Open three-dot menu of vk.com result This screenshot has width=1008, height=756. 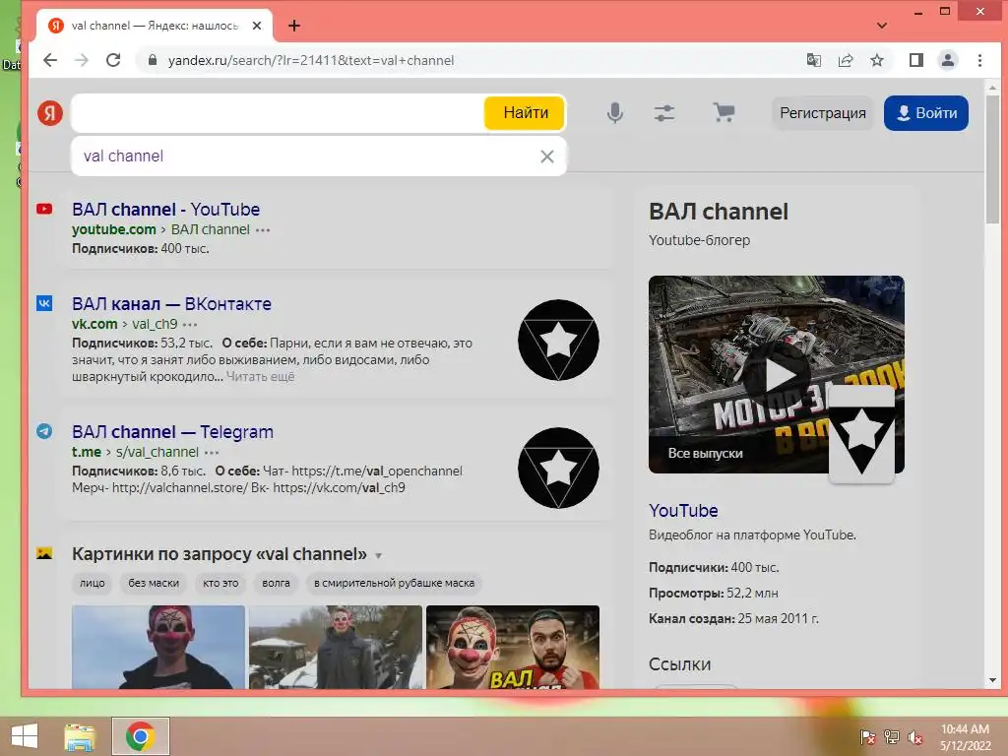[190, 325]
